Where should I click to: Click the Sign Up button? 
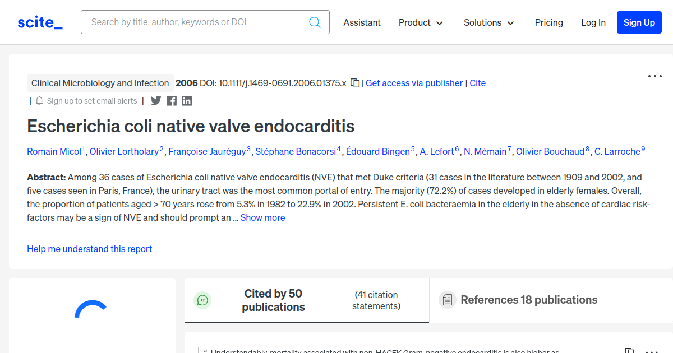pyautogui.click(x=639, y=22)
